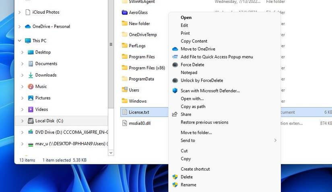Click the Quick Access Popup menu icon

175,57
